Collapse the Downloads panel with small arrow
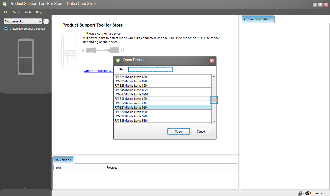330x196 pixels. tap(55, 155)
